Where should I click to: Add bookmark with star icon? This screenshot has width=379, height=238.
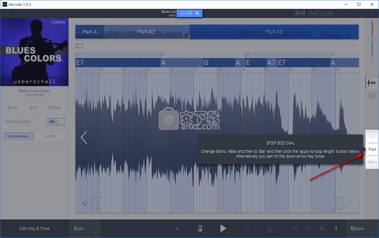[177, 229]
